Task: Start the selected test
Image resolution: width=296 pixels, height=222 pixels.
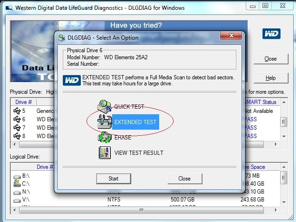Action: 114,179
